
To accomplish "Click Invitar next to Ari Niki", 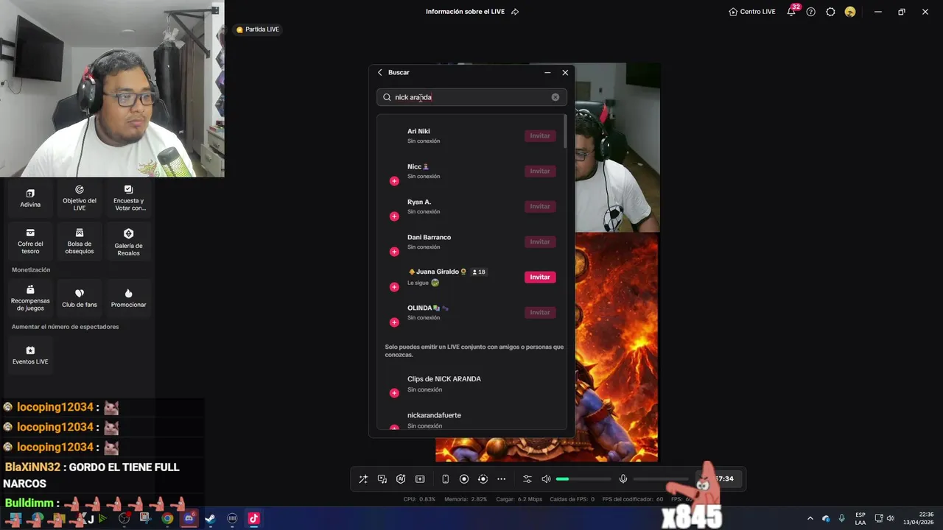I will click(540, 135).
